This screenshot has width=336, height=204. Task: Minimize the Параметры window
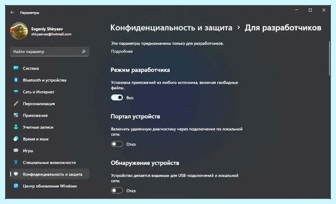(x=297, y=10)
